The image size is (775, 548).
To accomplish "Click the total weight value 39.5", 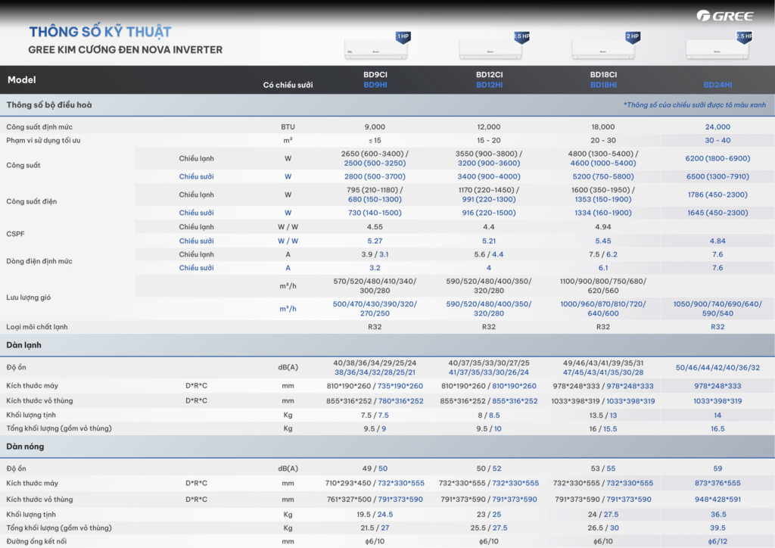I will (x=717, y=528).
